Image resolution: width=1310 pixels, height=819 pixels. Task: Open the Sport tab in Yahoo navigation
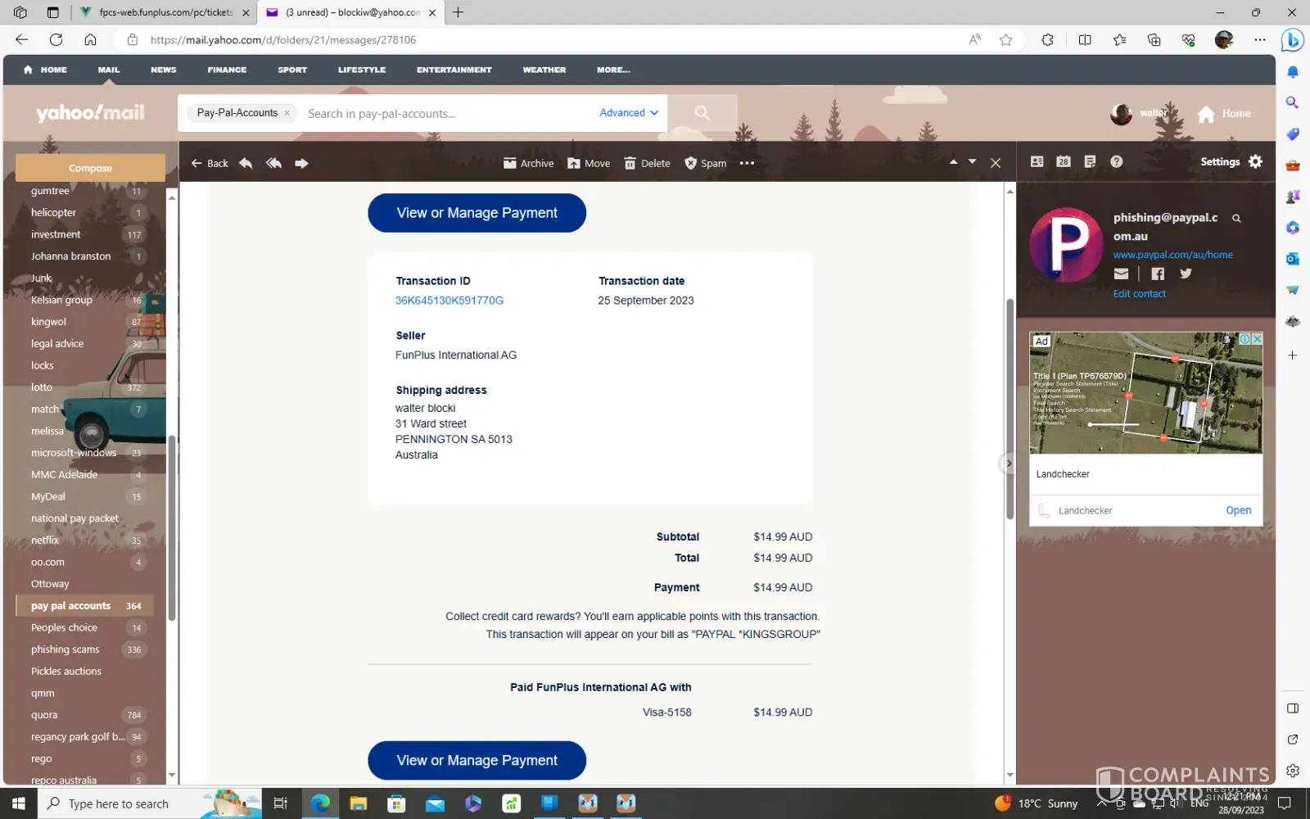coord(292,70)
